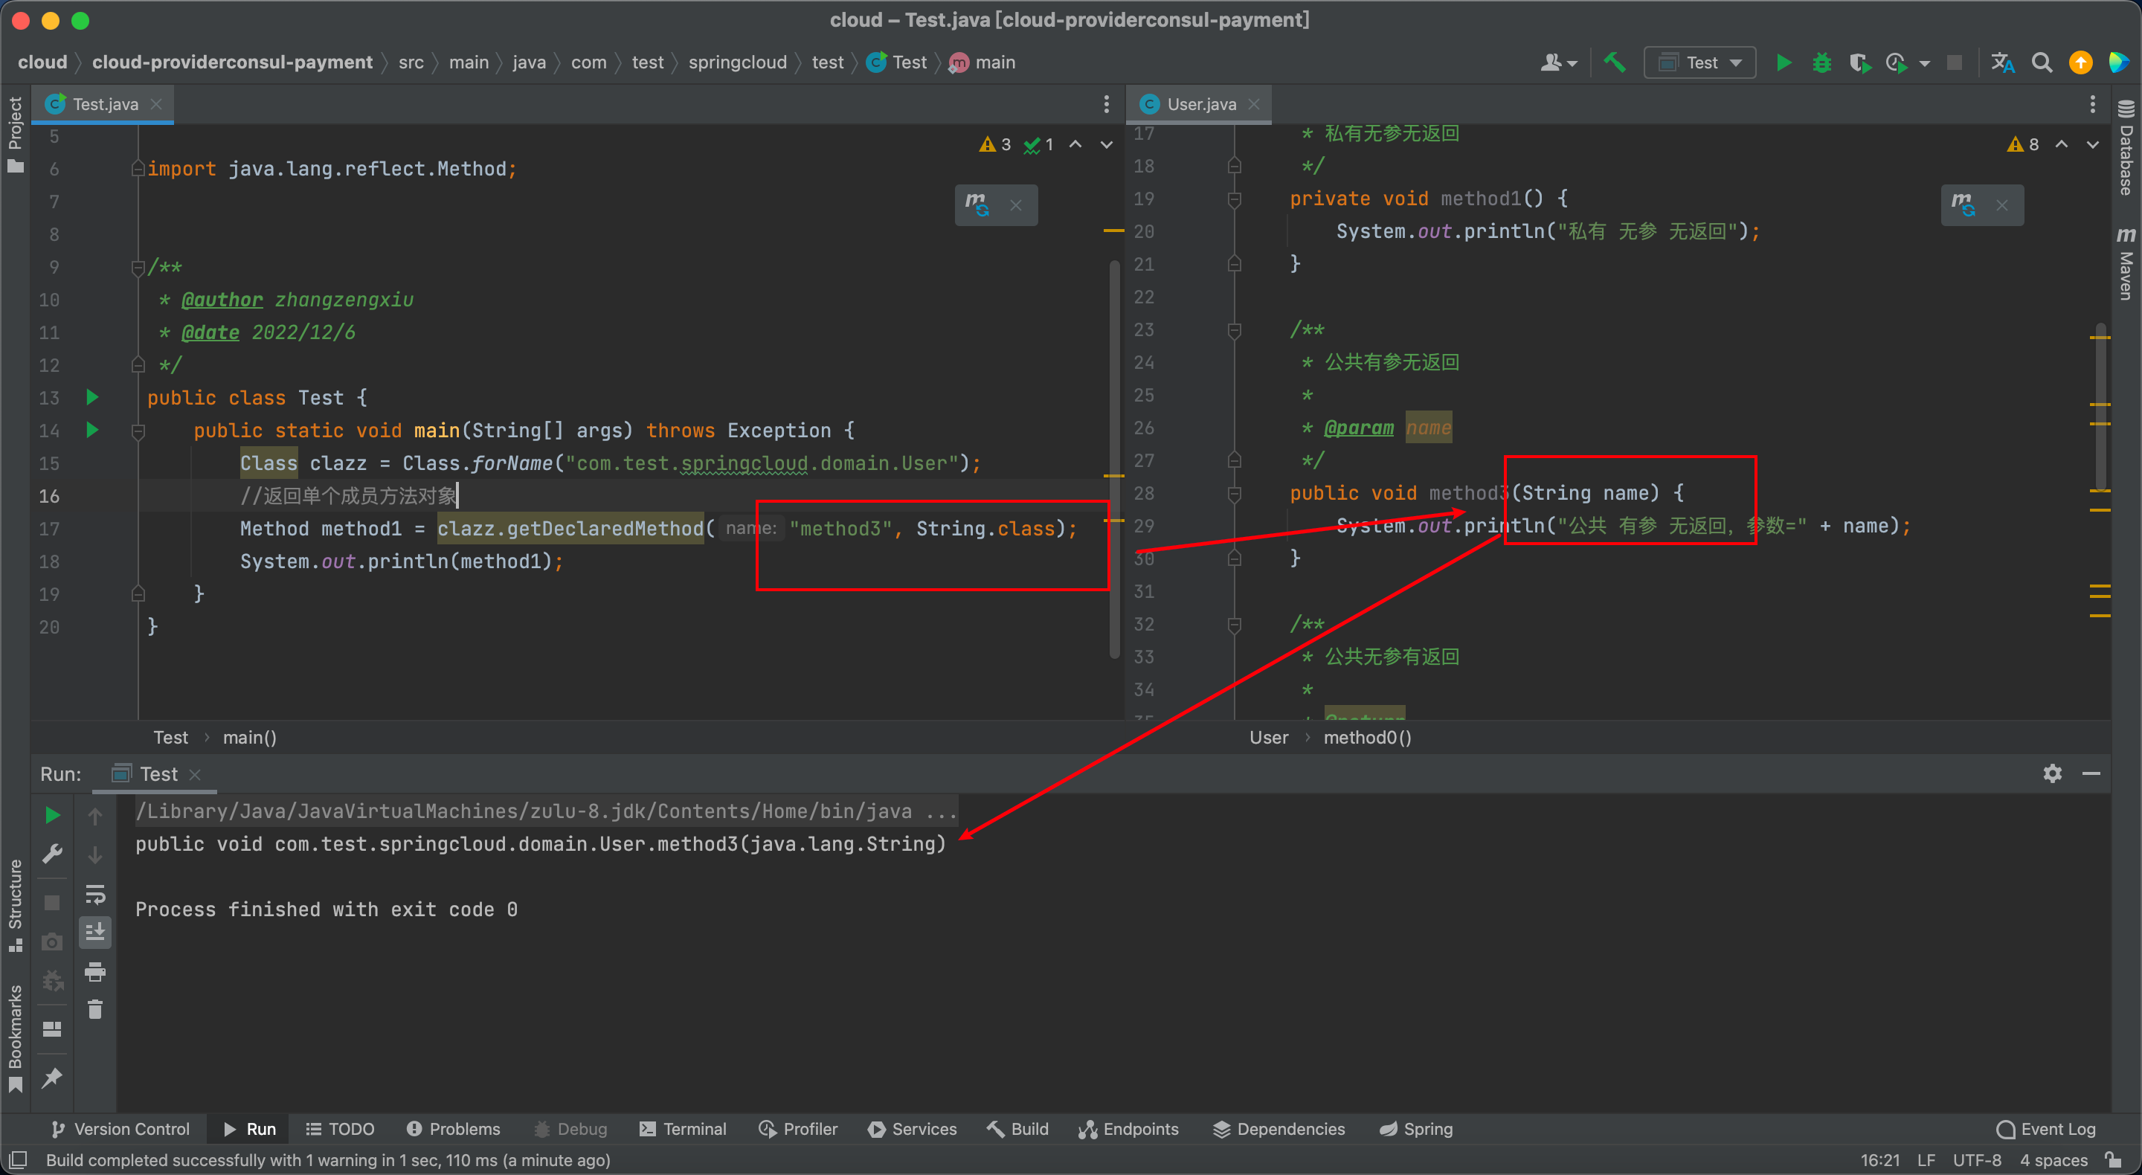Click the orange update arrow icon

pos(2080,62)
